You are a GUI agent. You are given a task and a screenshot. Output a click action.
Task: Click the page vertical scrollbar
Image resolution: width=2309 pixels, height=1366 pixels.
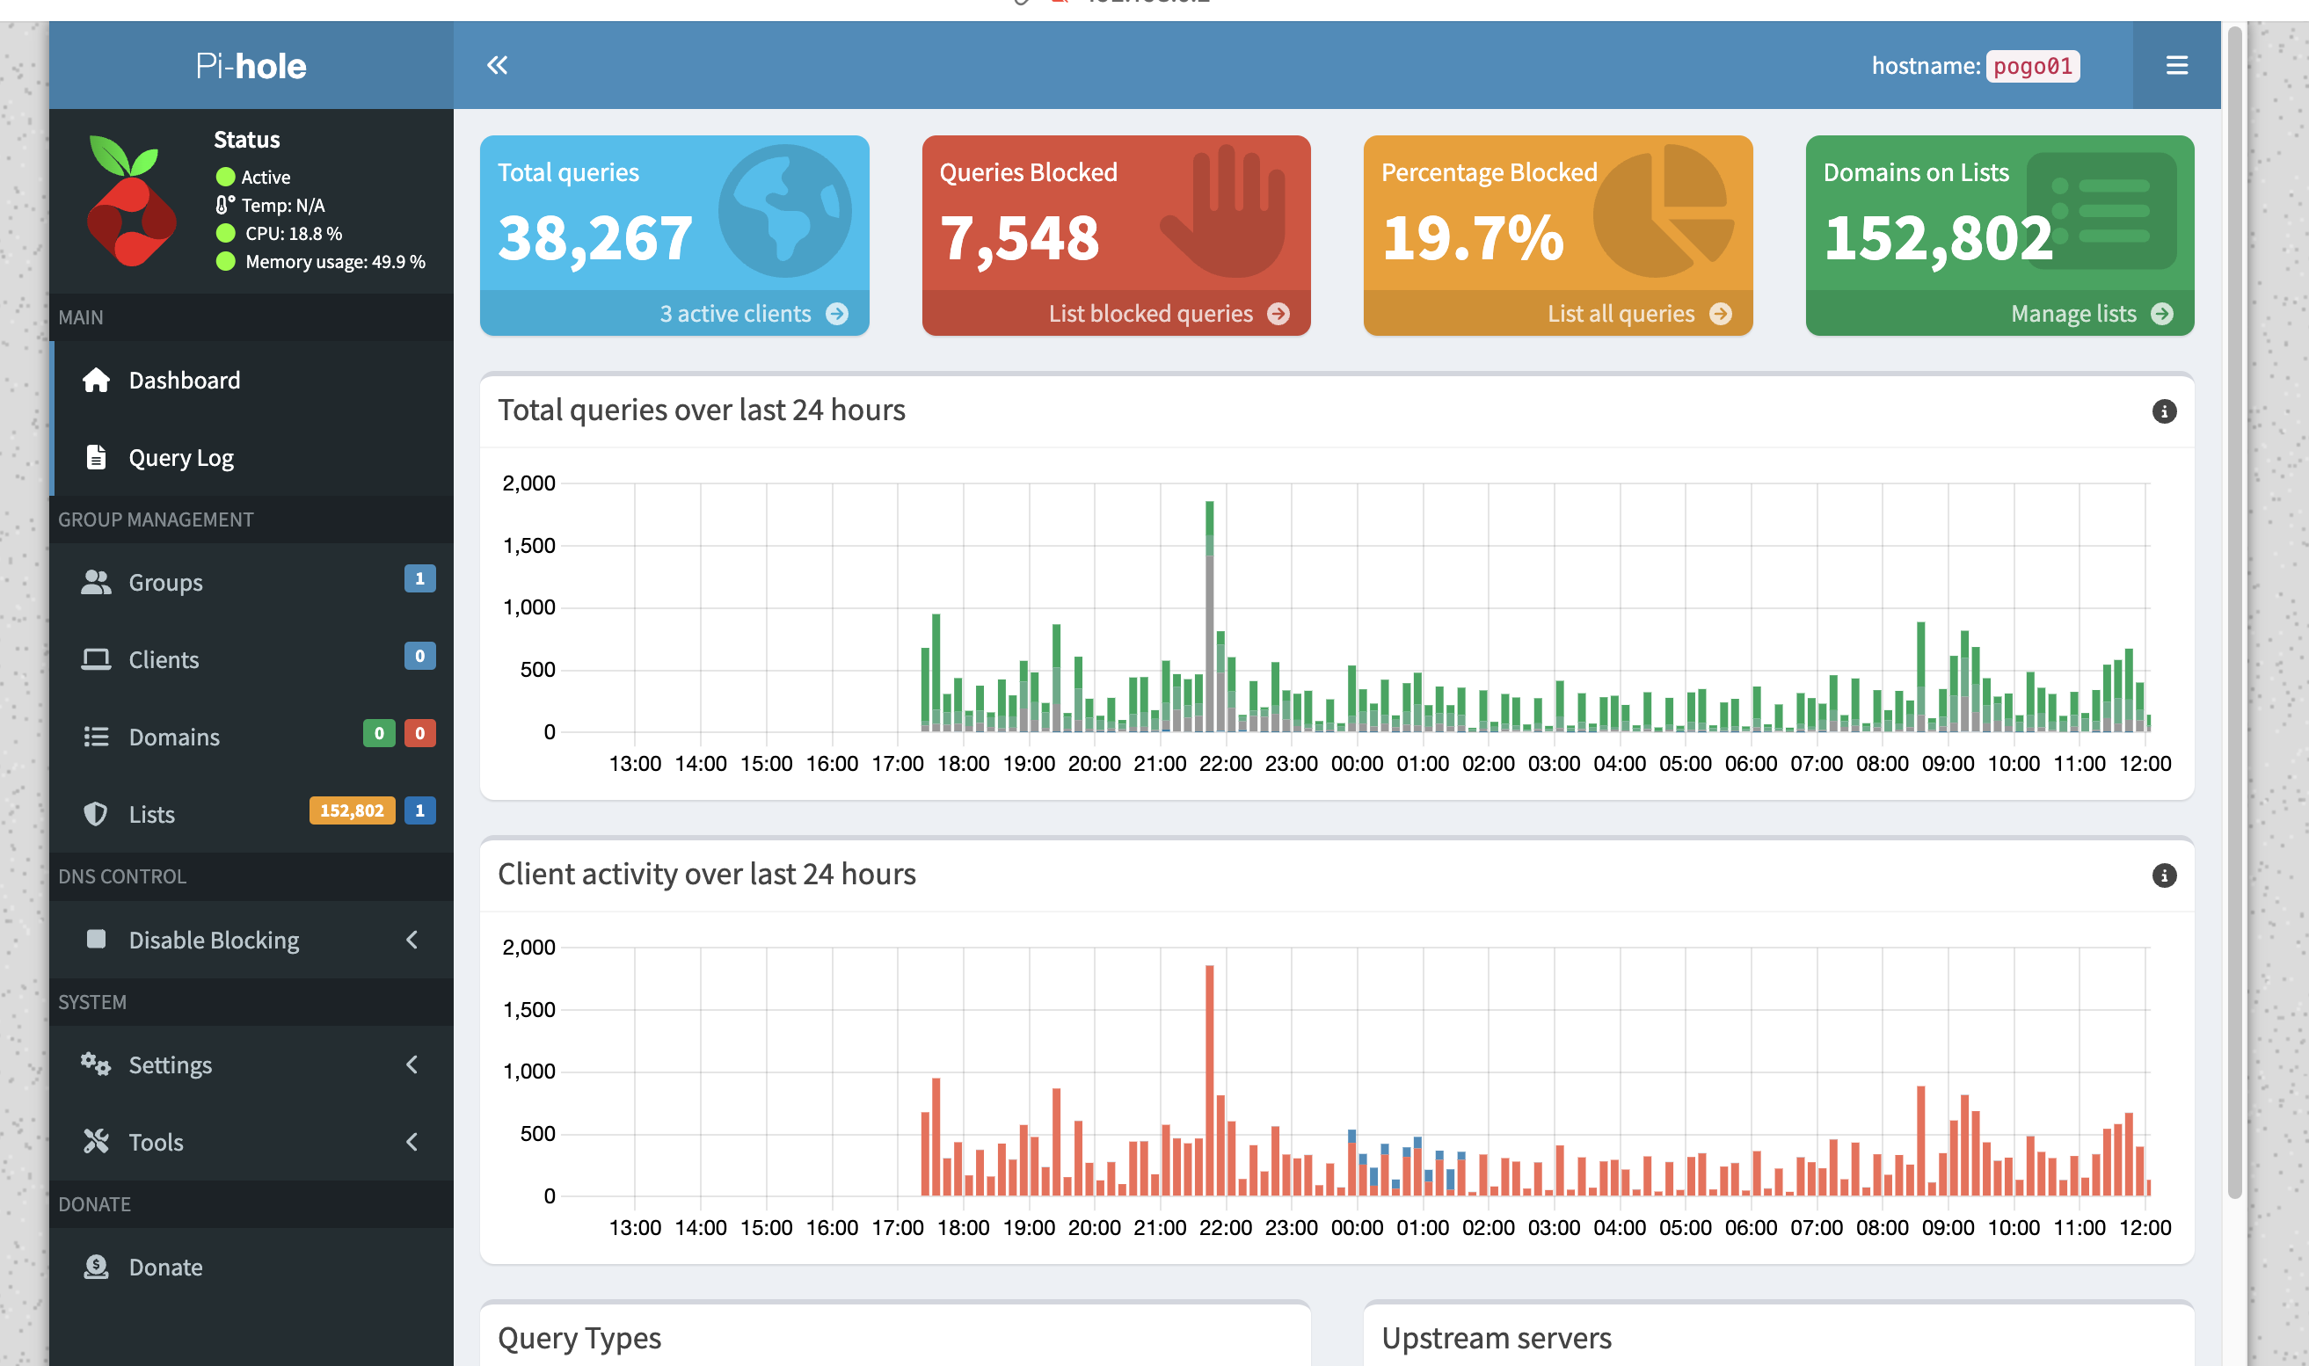point(2234,607)
